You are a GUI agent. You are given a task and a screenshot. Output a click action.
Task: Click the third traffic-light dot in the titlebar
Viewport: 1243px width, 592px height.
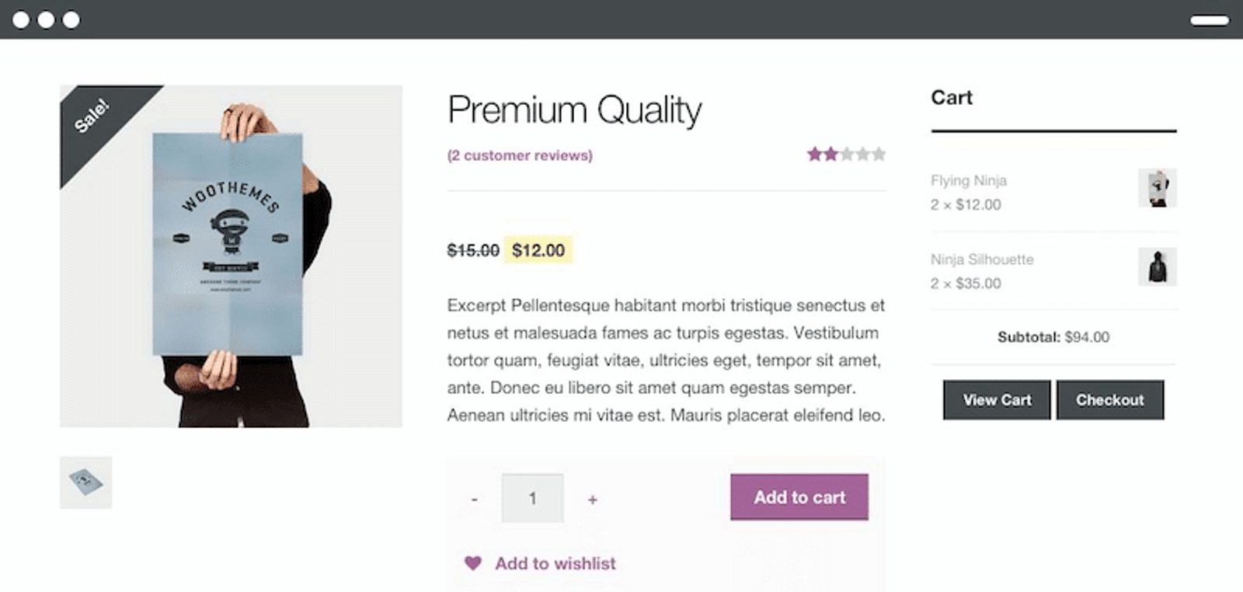(x=71, y=21)
